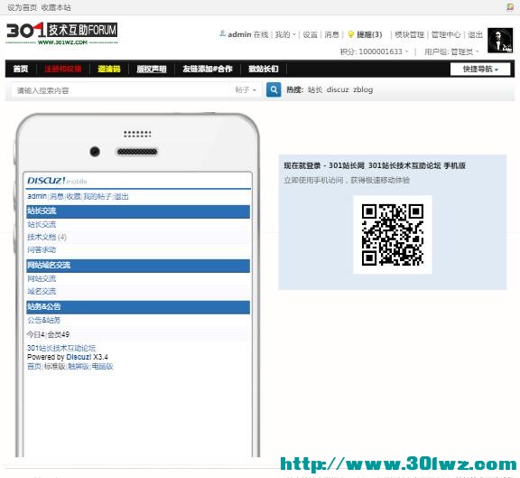The image size is (520, 478).
Task: Open the red 注册和权限 nav item
Action: (63, 69)
